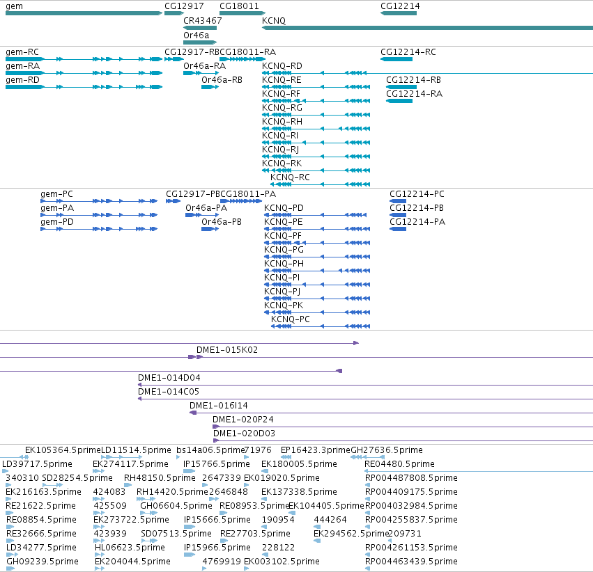Click EST EP16423.3prime label

coord(316,450)
